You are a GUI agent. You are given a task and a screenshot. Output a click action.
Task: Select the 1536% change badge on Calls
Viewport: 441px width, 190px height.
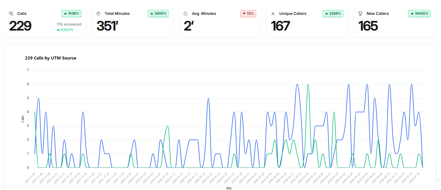click(71, 13)
